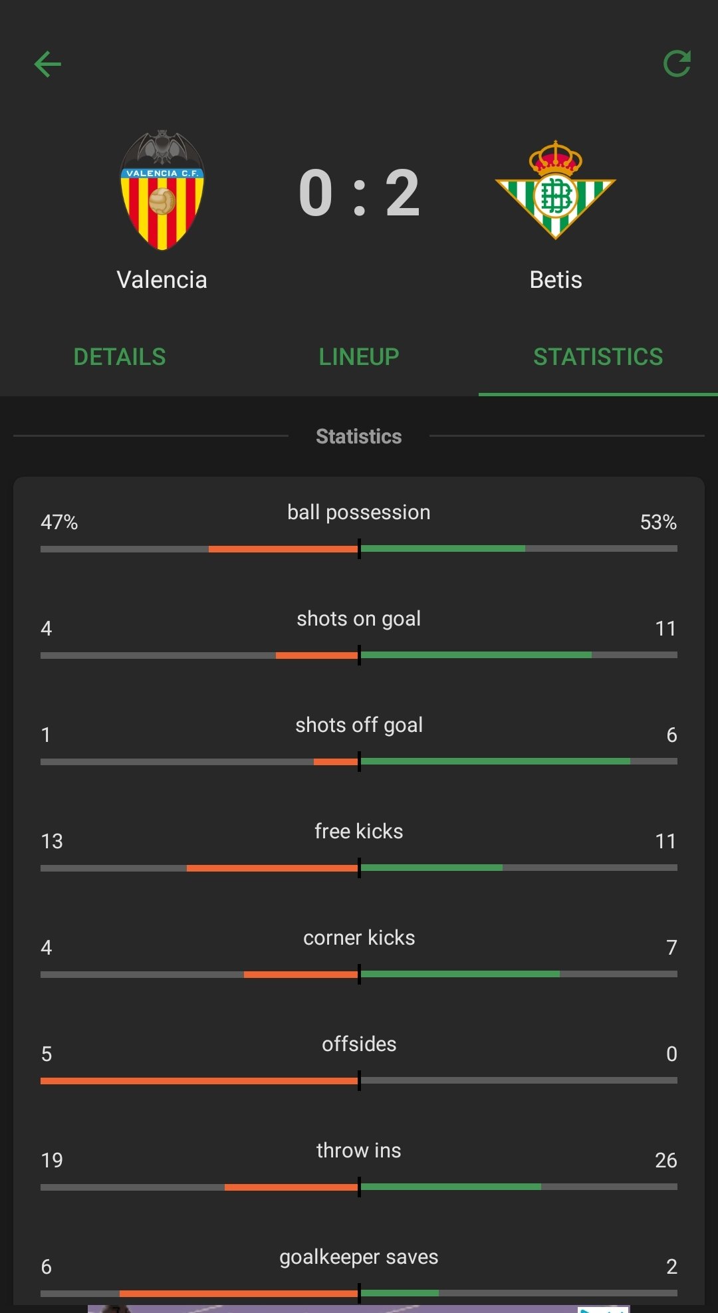Tap the Valencia C.F. crest
The image size is (718, 1313).
pyautogui.click(x=162, y=190)
